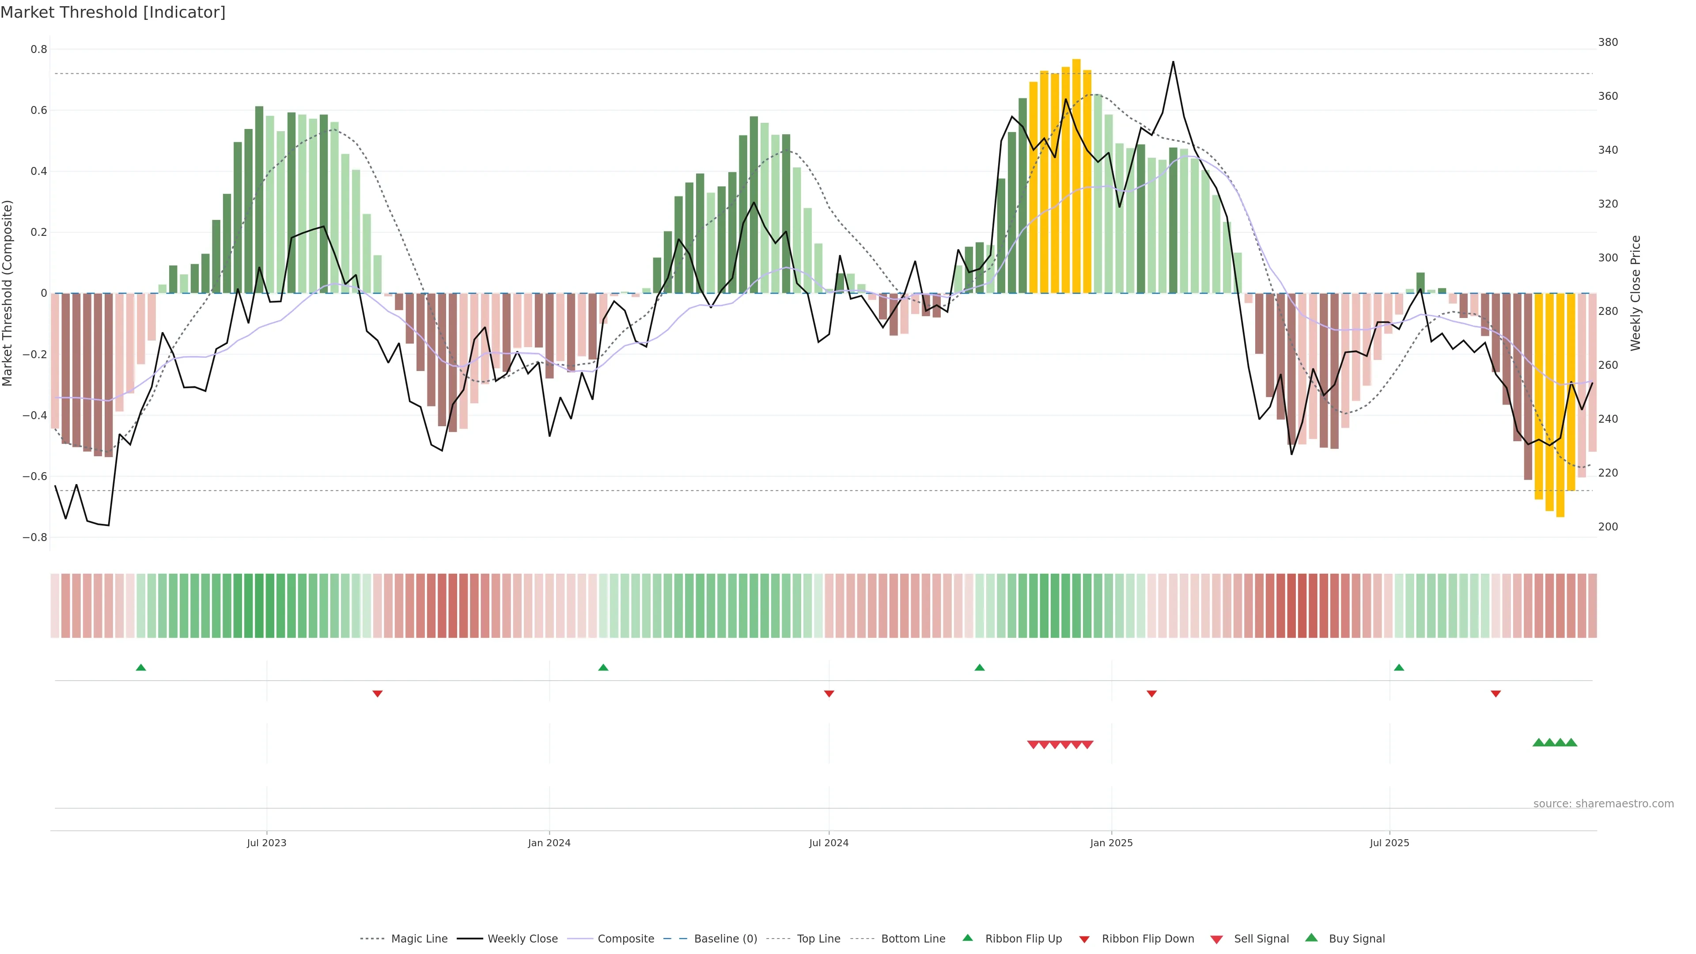
Task: Click the first green ribbon flip-up marker
Action: tap(141, 668)
